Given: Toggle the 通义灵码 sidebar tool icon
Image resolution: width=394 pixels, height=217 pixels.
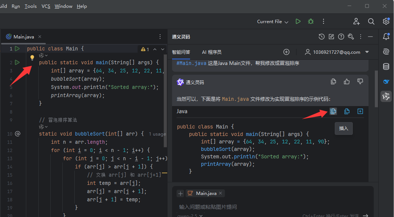Looking at the screenshot, I should tap(386, 96).
